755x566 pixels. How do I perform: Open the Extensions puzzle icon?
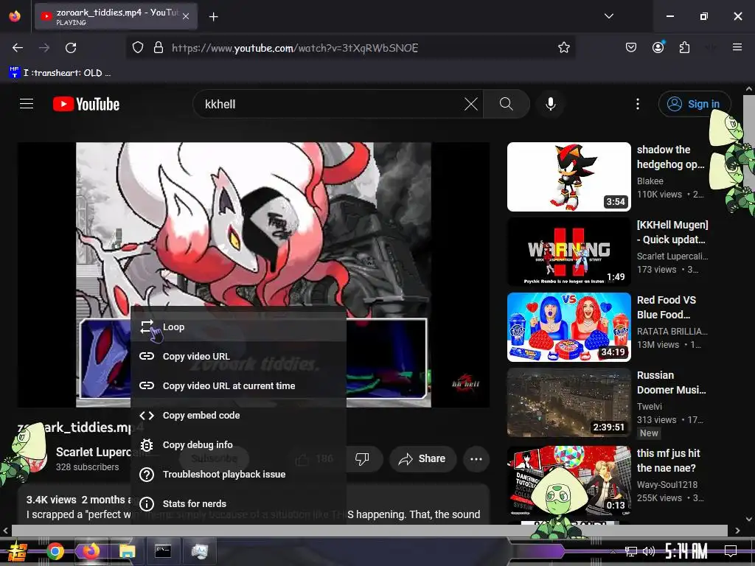(x=684, y=48)
